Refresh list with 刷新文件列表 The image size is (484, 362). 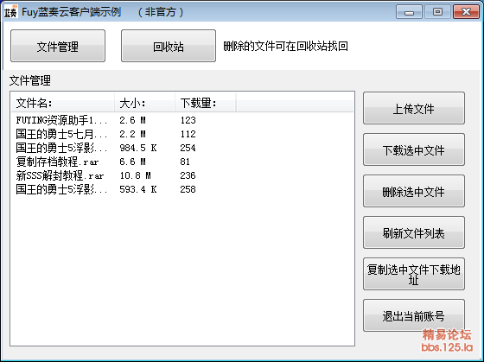pos(414,232)
